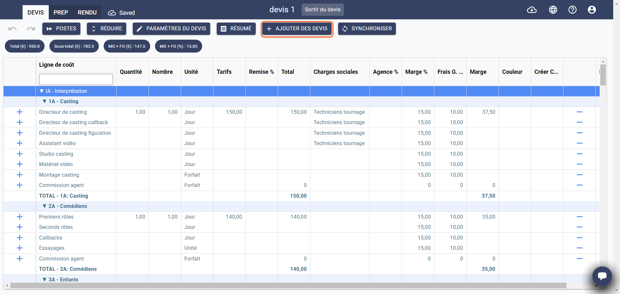The image size is (620, 294).
Task: Switch to the DEVIS tab
Action: 36,12
